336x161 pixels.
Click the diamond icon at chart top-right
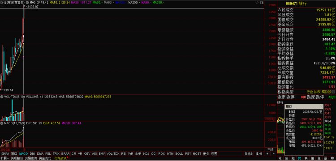257,3
